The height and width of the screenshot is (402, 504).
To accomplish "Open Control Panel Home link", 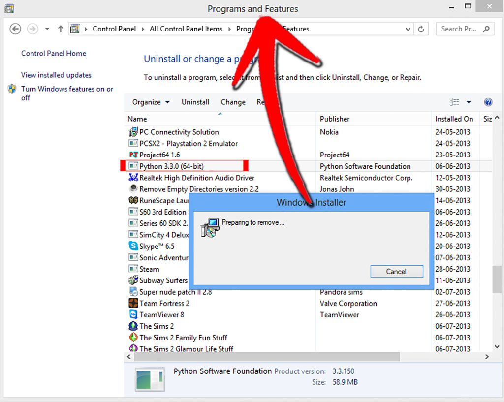I will [x=54, y=53].
